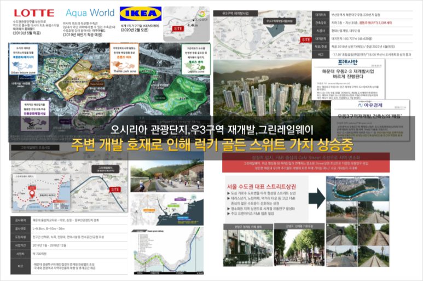
Task: Open the 강남구 신사동 가로수길 photo
Action: pos(299,244)
